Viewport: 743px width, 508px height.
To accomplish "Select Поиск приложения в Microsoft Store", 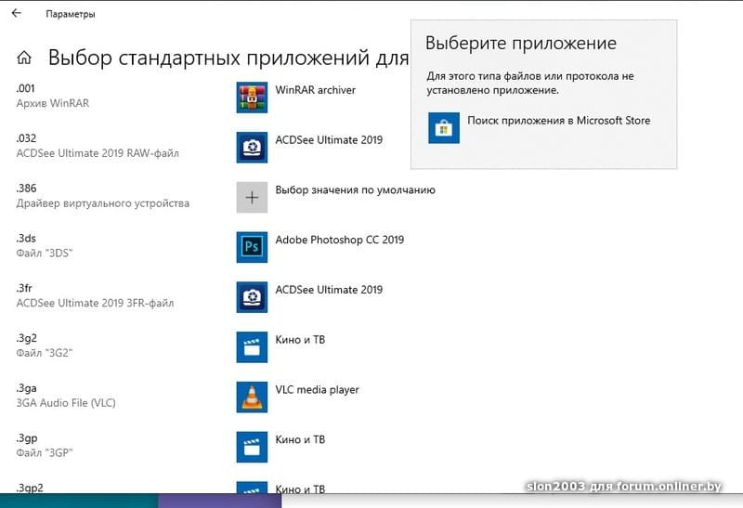I will [559, 121].
